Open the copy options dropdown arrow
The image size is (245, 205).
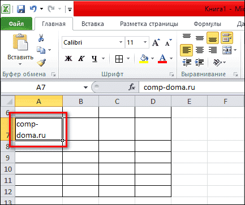49,50
